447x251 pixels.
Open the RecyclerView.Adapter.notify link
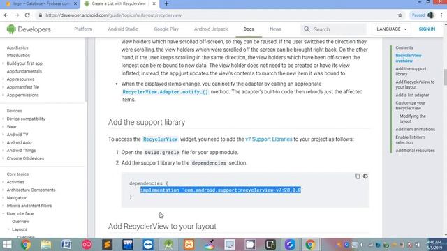[x=165, y=92]
